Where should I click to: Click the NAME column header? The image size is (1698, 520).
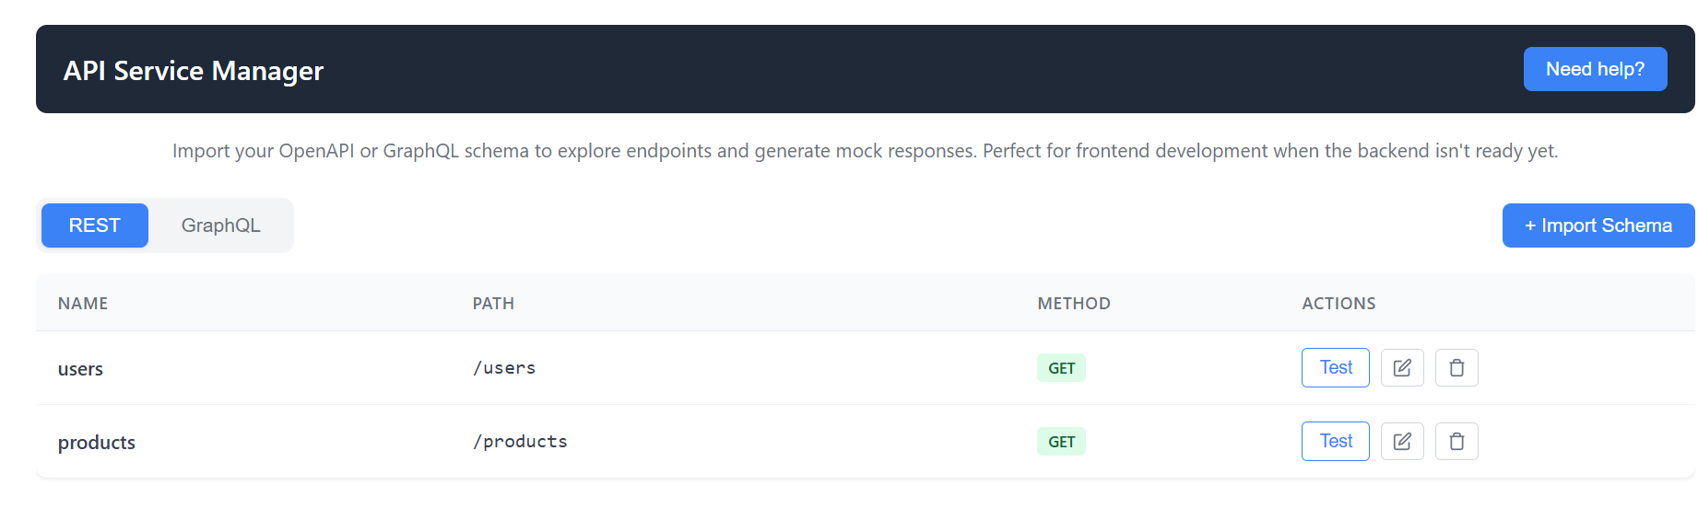pyautogui.click(x=83, y=304)
